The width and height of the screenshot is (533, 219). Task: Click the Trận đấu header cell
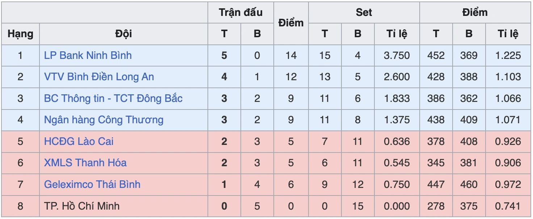[x=240, y=12]
